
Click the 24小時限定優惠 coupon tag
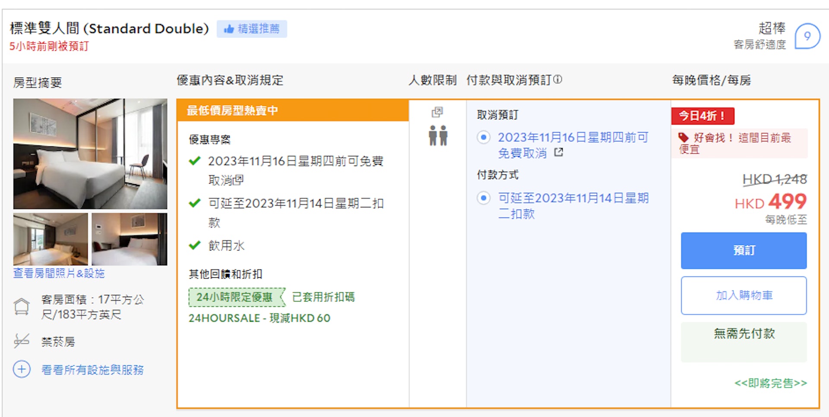[x=235, y=297]
